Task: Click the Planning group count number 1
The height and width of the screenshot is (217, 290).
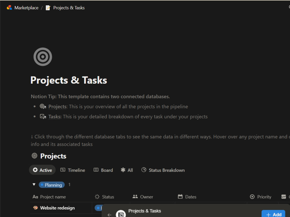Action: (x=69, y=185)
